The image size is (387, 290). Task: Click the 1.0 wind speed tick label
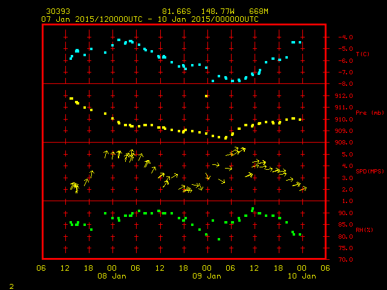(347, 201)
